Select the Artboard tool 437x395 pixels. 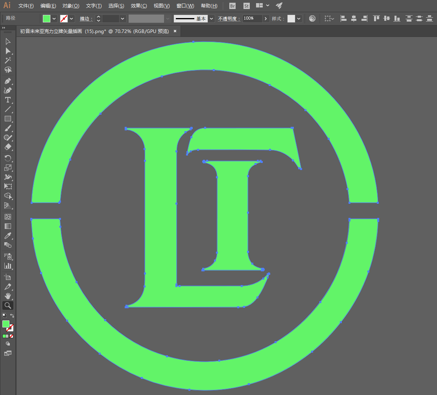pos(8,277)
